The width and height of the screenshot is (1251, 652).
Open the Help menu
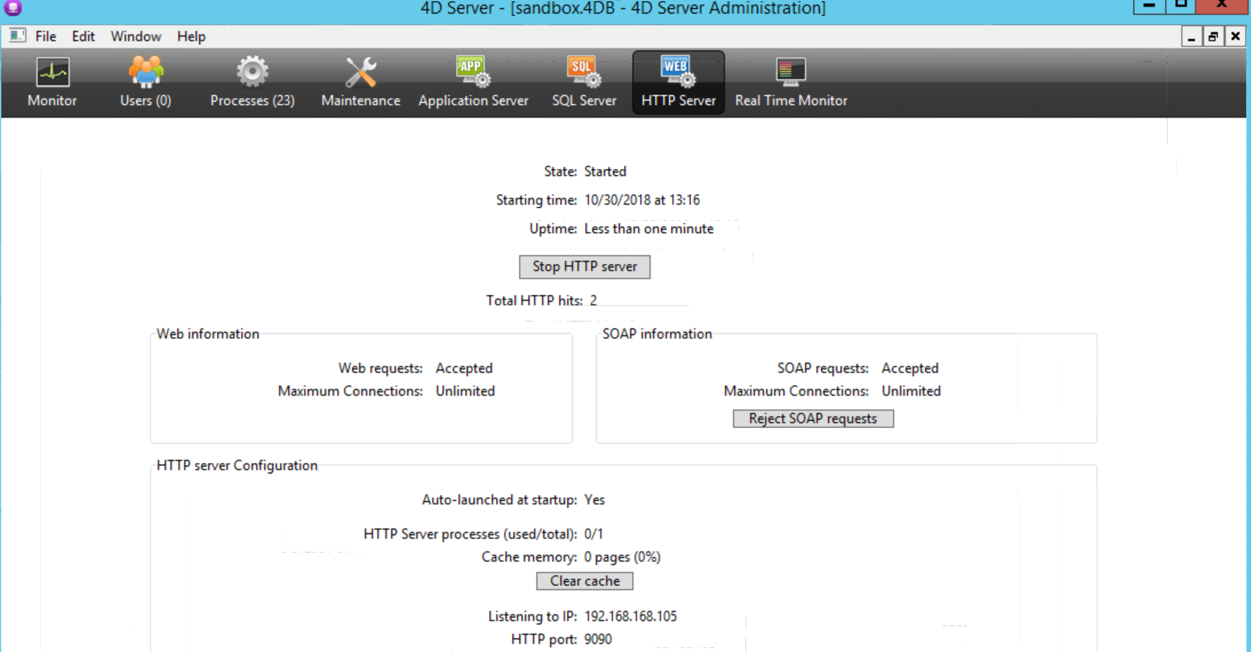point(191,37)
